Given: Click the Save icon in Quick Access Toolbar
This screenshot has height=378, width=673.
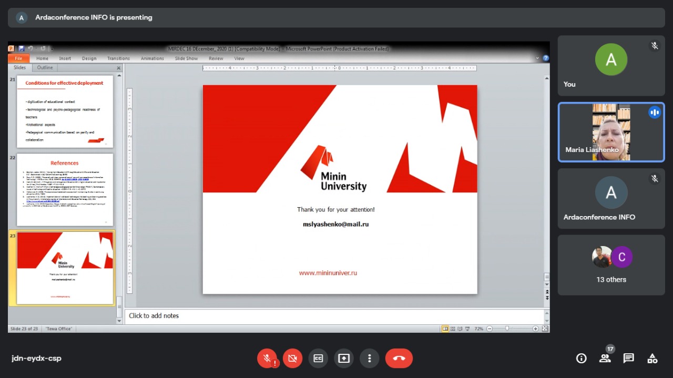Looking at the screenshot, I should pos(22,49).
